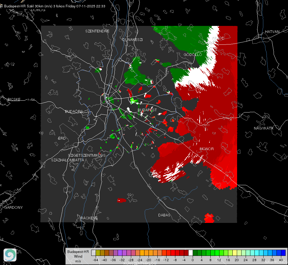Click the small dark red echo north of Ráckeve
This screenshot has width=288, height=265.
[121, 200]
